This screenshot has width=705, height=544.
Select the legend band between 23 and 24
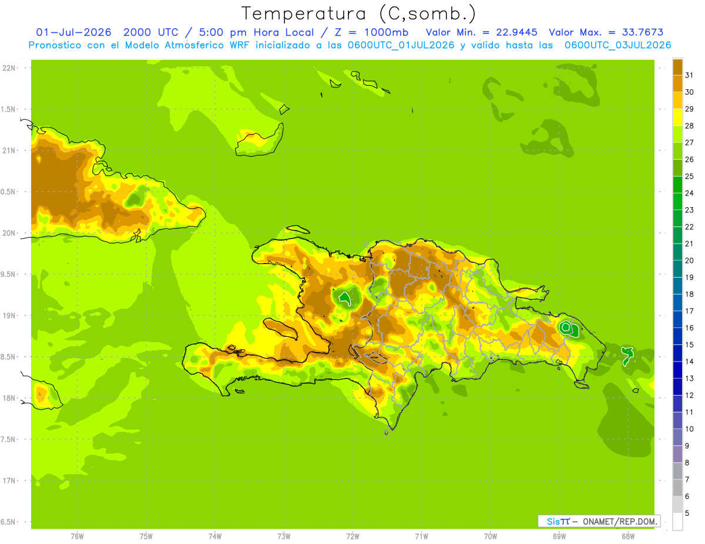pyautogui.click(x=677, y=201)
